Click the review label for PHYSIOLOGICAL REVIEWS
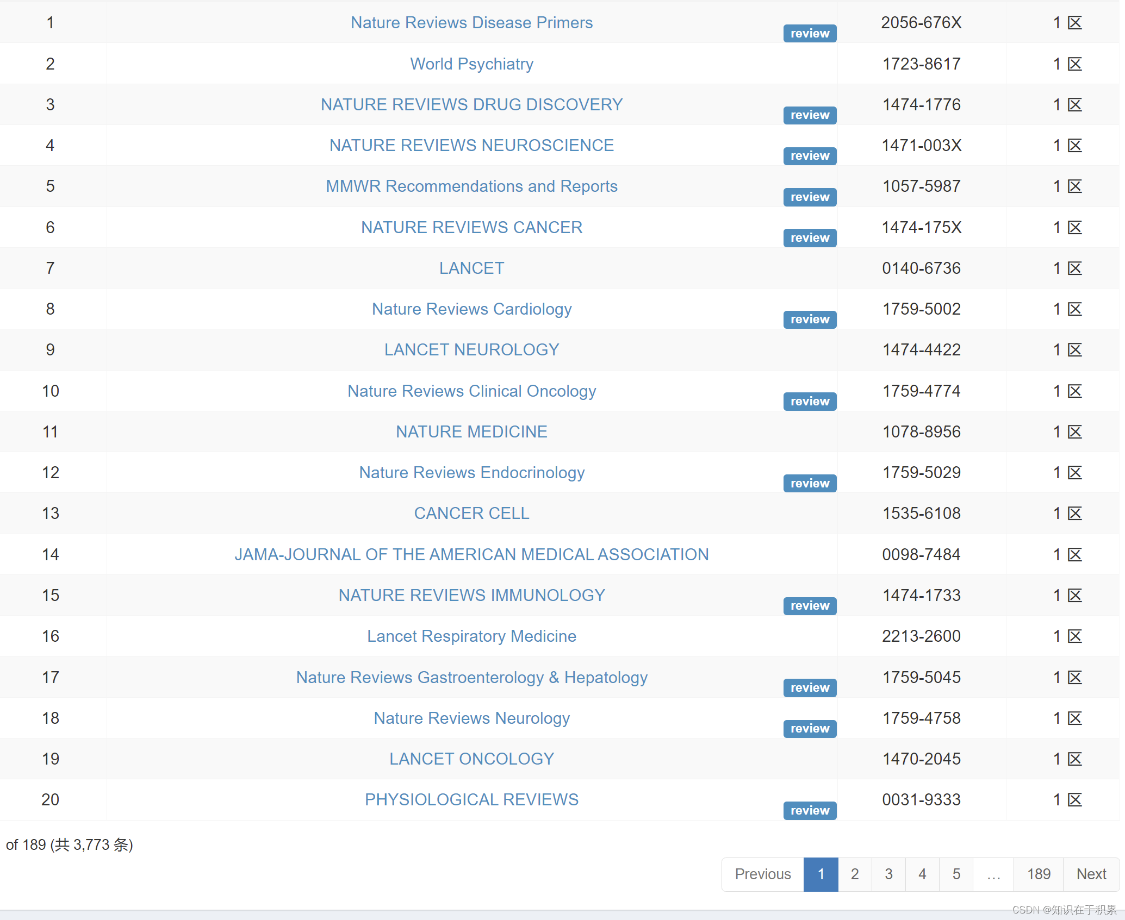The width and height of the screenshot is (1125, 920). coord(809,811)
